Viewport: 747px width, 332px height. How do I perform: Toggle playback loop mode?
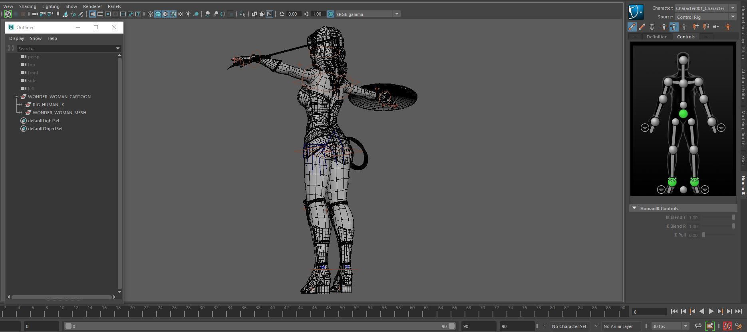(x=698, y=326)
